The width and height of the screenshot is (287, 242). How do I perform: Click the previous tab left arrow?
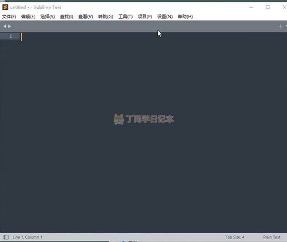(x=5, y=26)
